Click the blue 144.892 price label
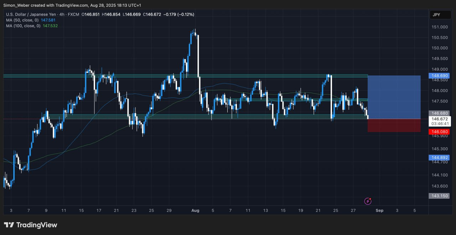Screen dimensions: 456x235 point(440,157)
